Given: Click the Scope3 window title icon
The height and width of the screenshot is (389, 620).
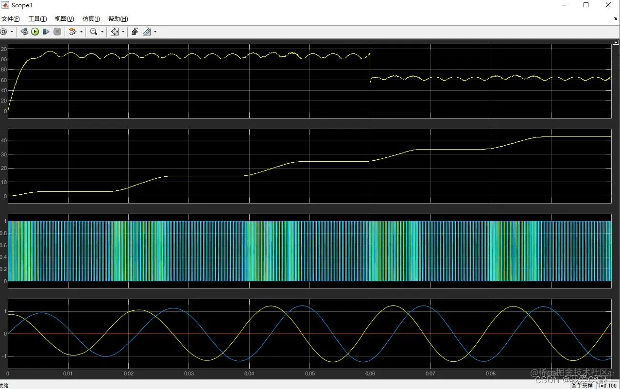Looking at the screenshot, I should 5,5.
